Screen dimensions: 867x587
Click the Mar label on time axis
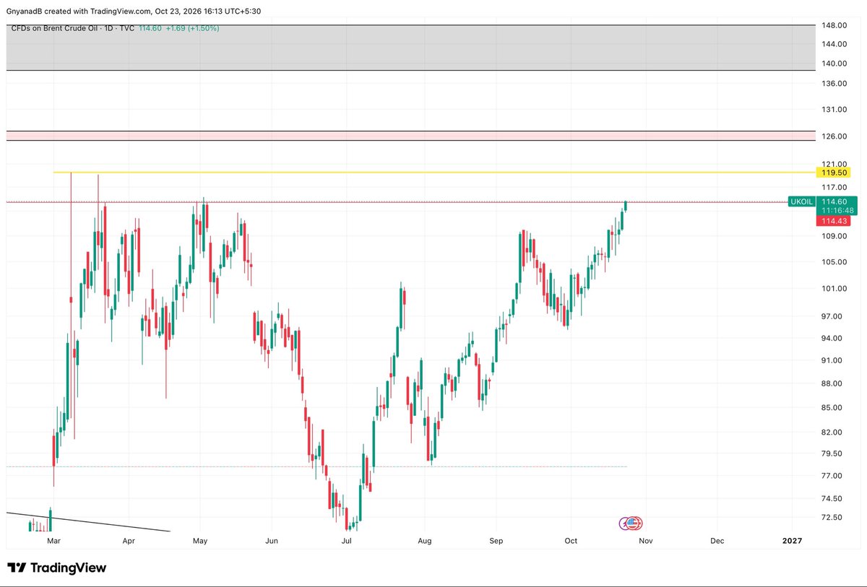53,540
